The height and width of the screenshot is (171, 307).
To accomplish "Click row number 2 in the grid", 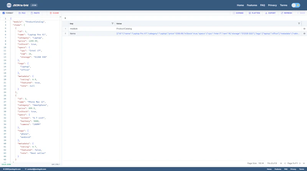I will pyautogui.click(x=65, y=34).
